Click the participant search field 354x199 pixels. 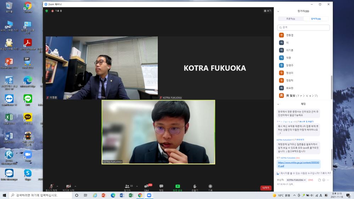tap(303, 28)
